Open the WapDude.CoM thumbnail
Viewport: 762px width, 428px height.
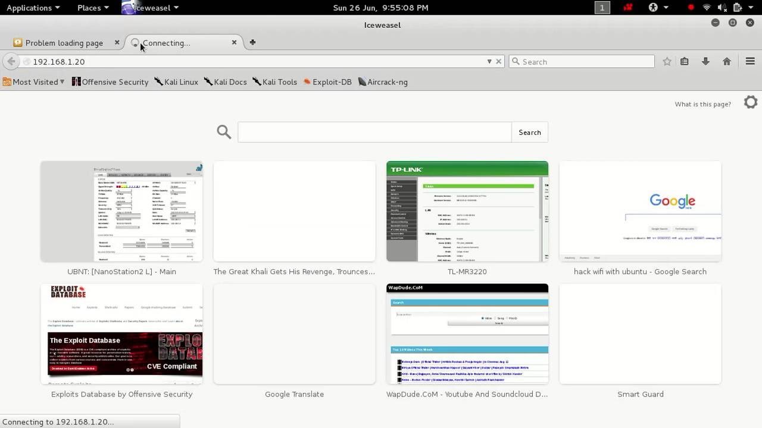pos(467,334)
